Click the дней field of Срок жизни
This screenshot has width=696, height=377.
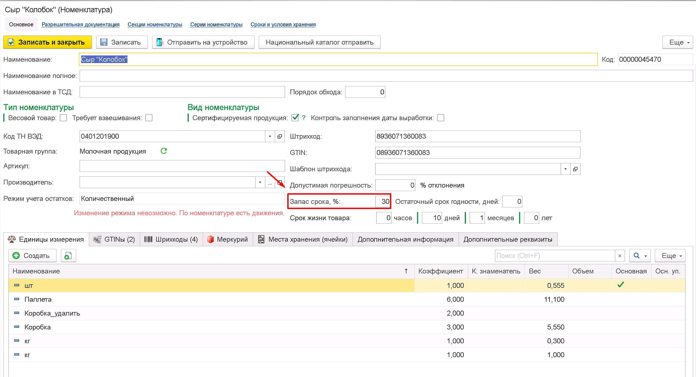[432, 218]
